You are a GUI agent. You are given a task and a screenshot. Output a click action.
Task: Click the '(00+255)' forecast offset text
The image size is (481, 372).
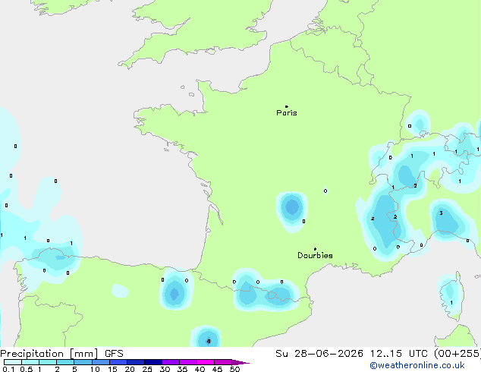[x=457, y=354]
